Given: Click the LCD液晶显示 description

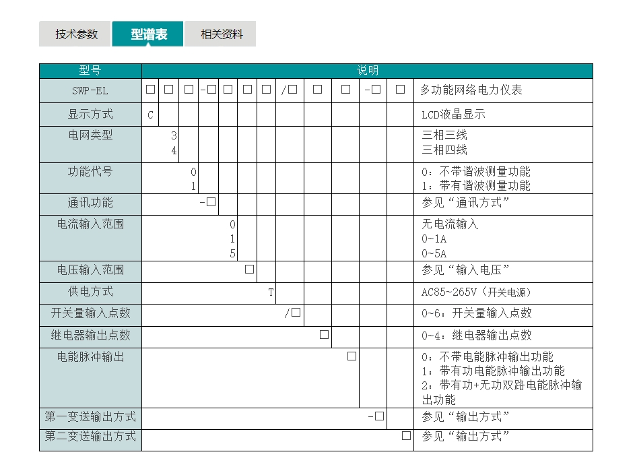Looking at the screenshot, I should (x=453, y=115).
